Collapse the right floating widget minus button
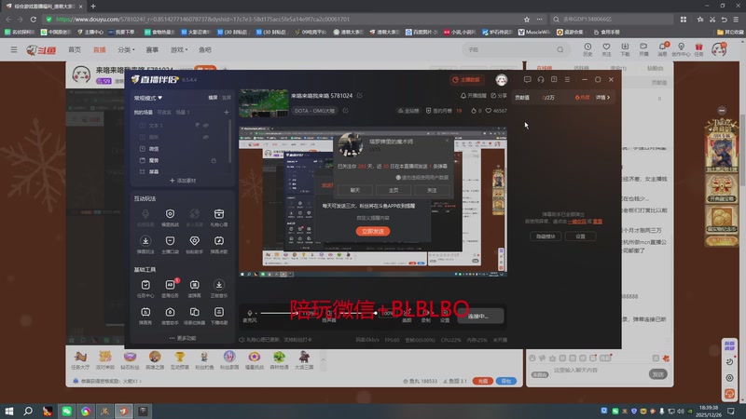746x419 pixels. click(x=722, y=110)
